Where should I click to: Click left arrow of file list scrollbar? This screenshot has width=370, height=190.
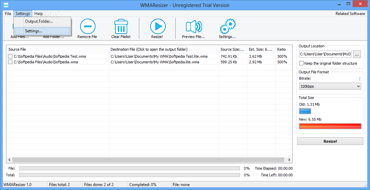tap(9, 160)
